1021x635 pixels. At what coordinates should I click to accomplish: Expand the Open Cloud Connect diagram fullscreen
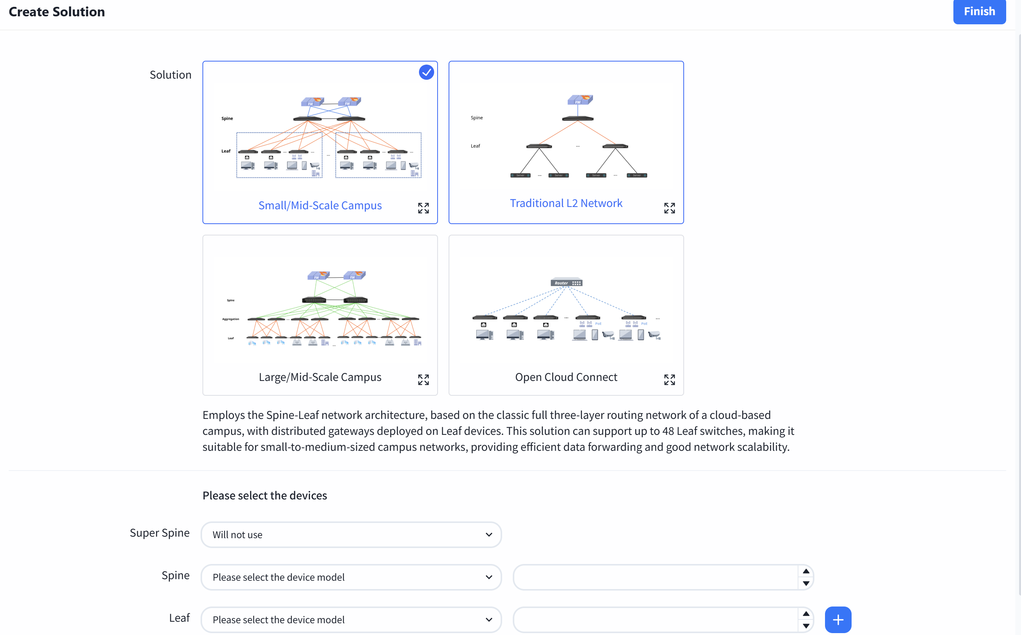(x=670, y=380)
